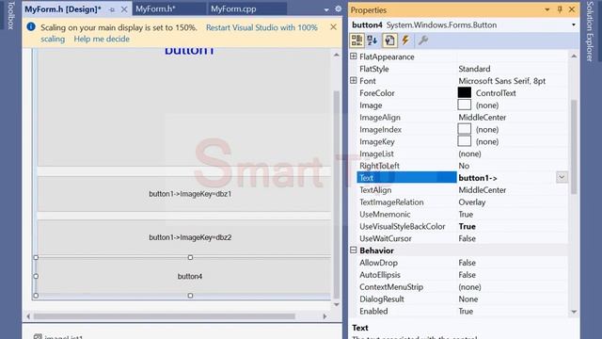Select the FlatStyle property row
602x339 pixels.
461,69
